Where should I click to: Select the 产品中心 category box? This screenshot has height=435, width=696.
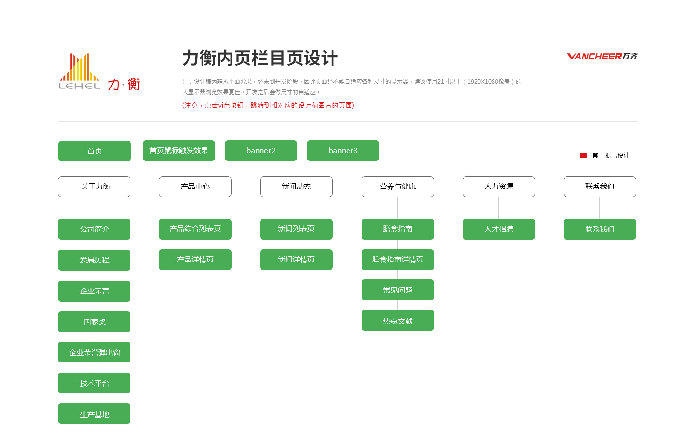click(195, 187)
